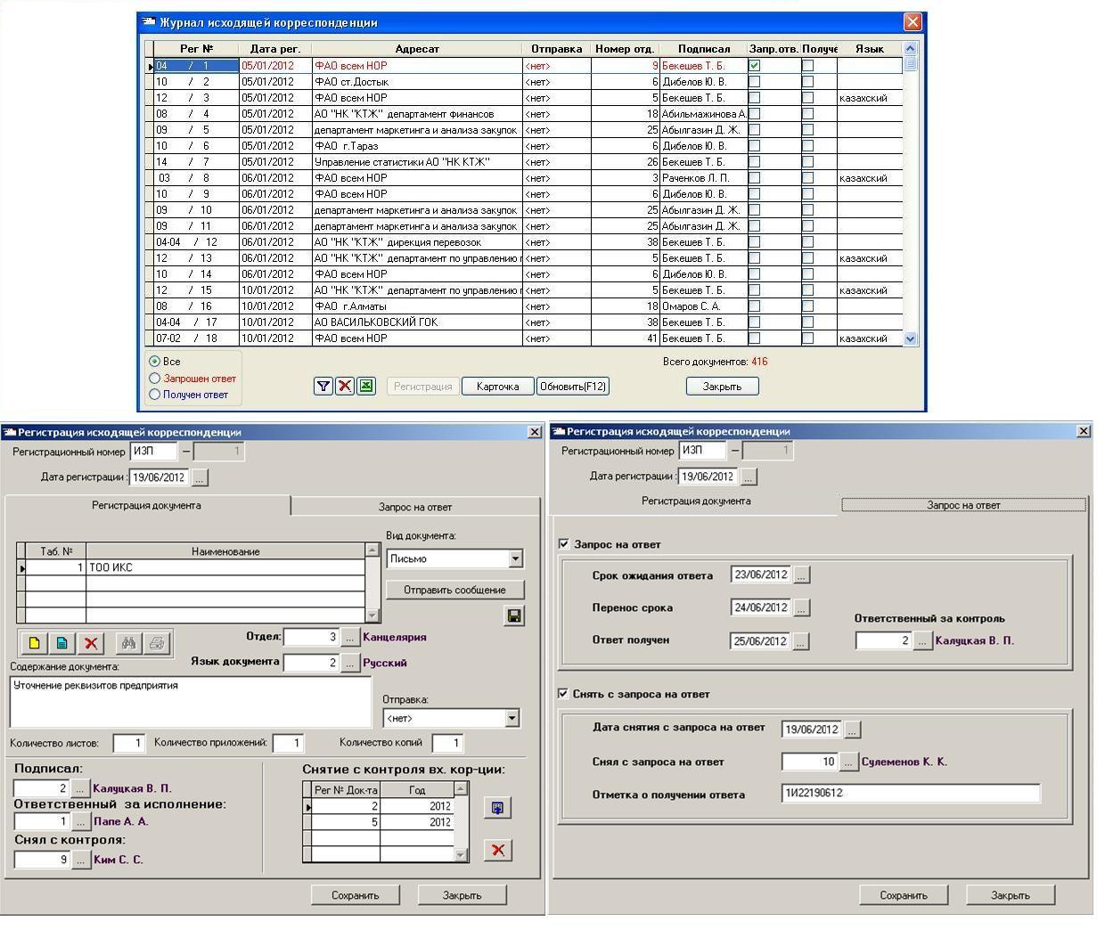
Task: Click the Снятие с контроля grid's scroll down arrow
Action: 461,855
